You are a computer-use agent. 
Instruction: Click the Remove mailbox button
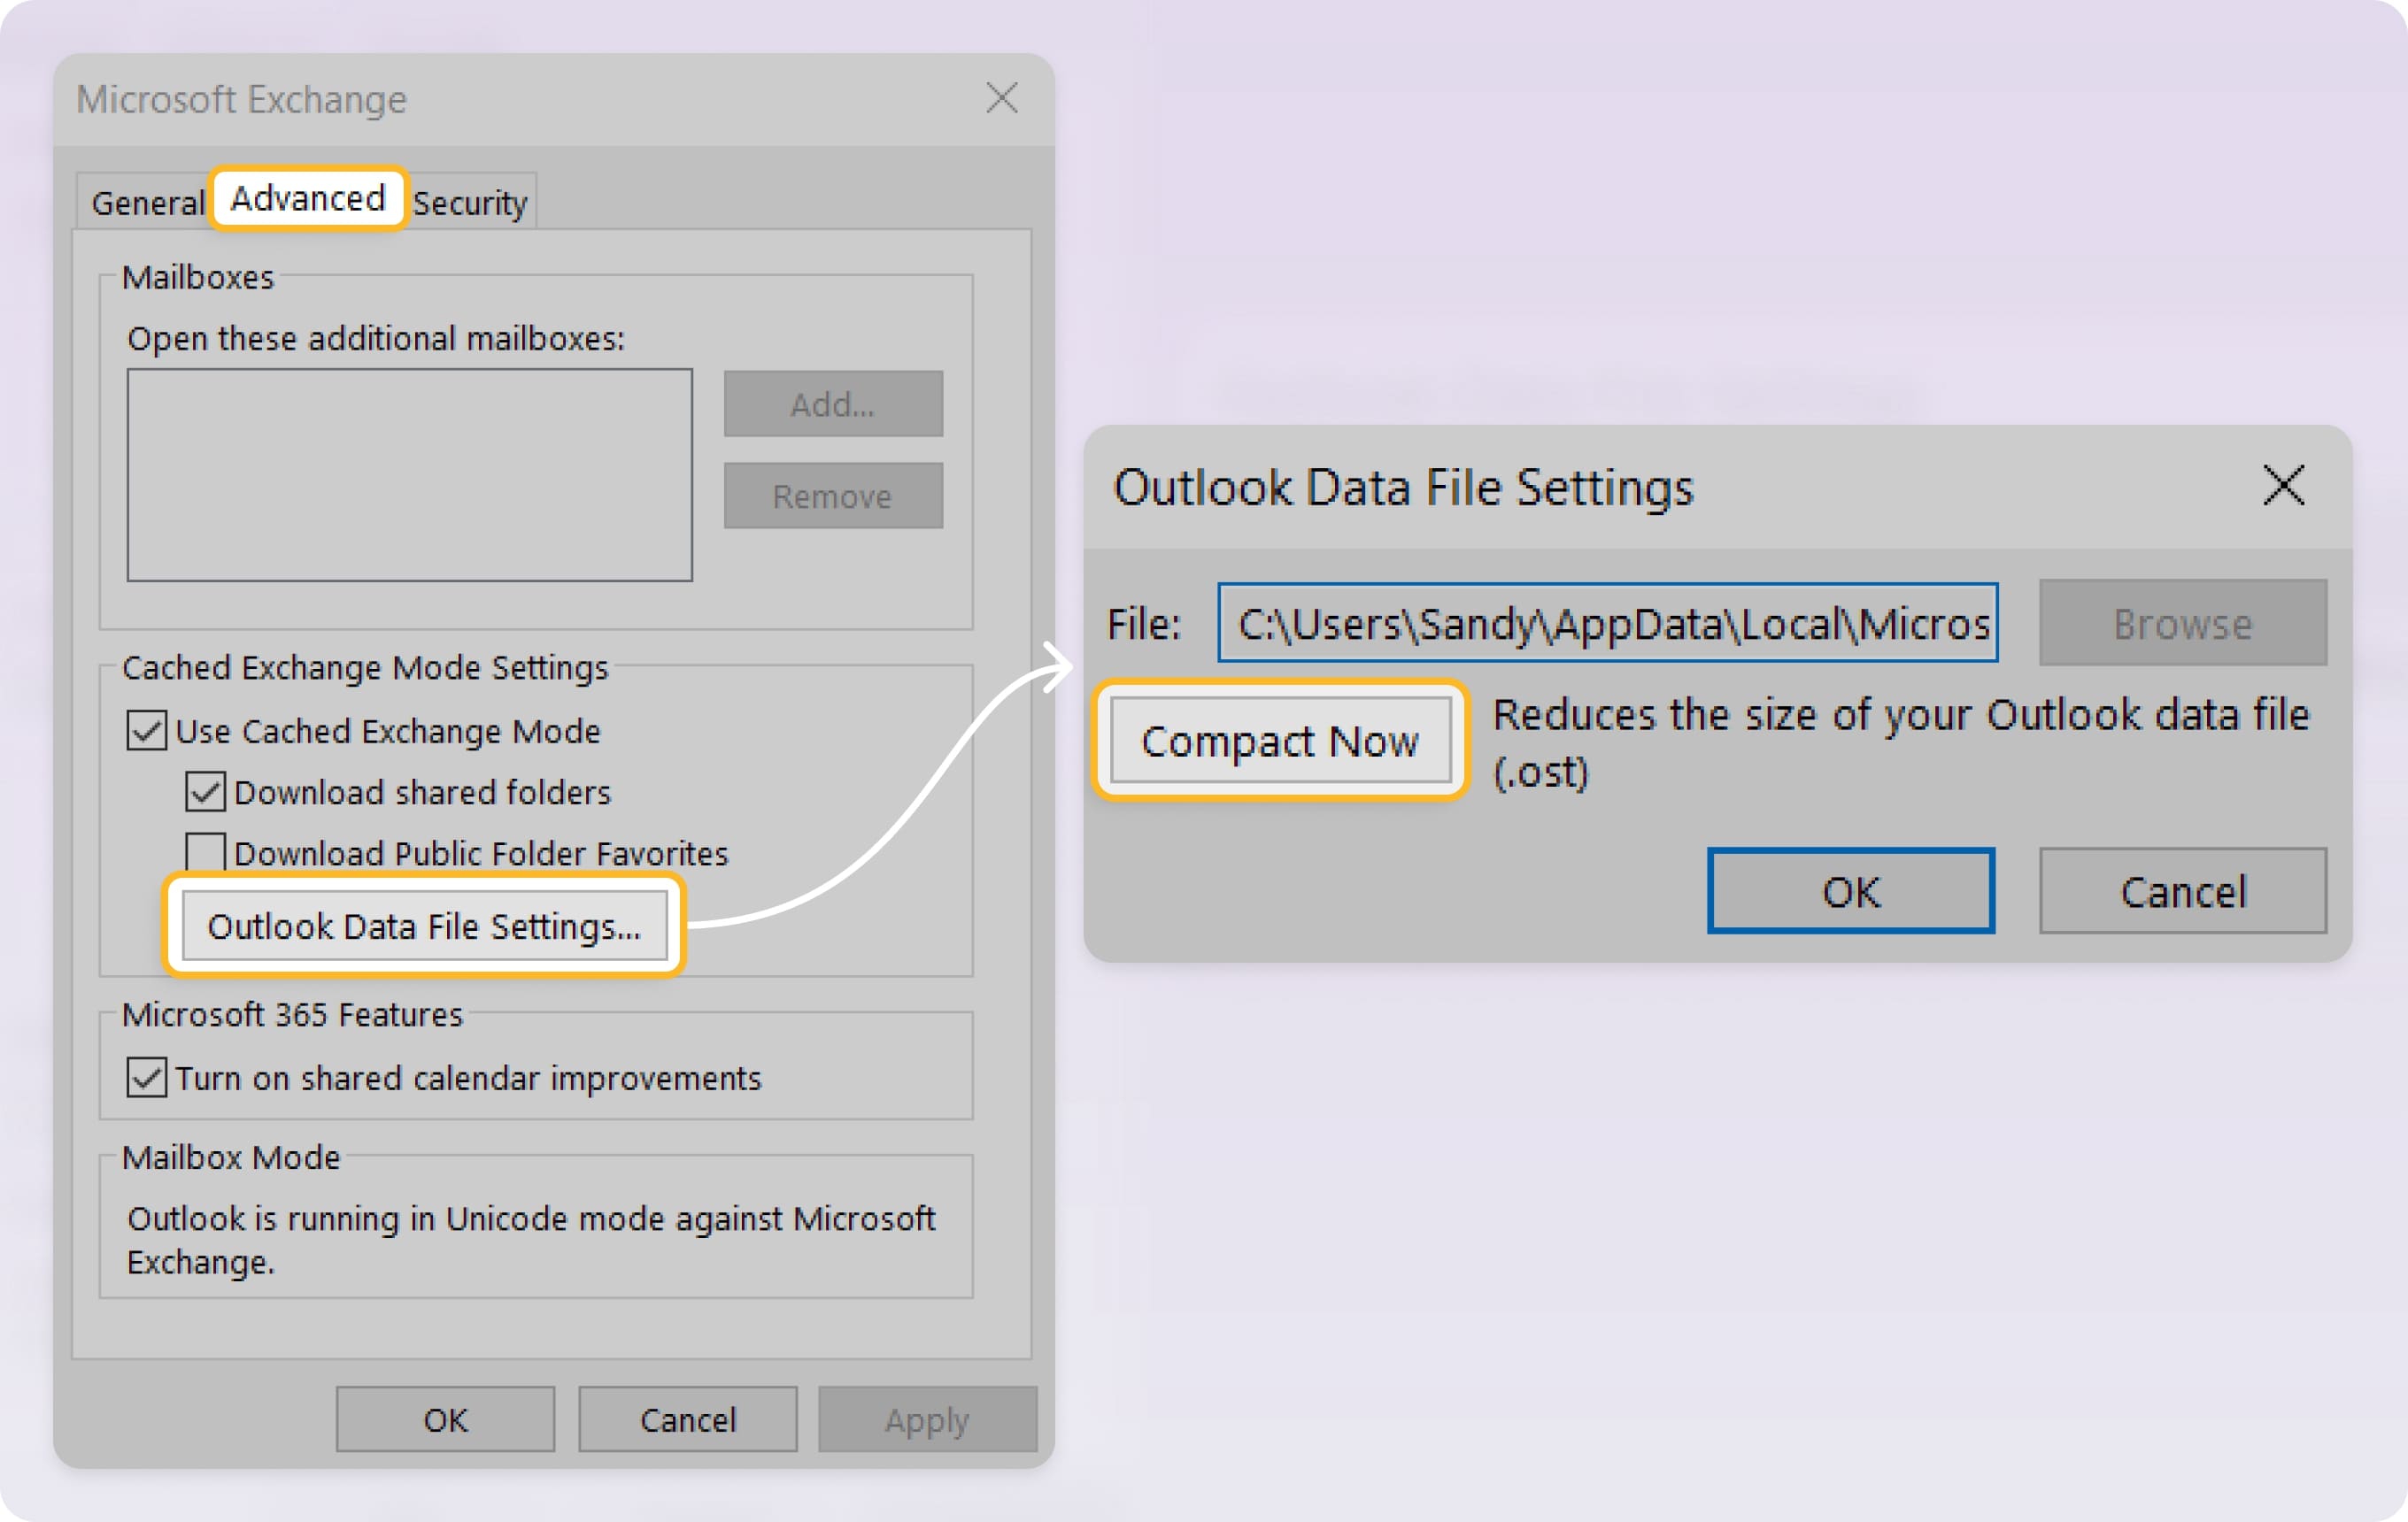tap(833, 496)
